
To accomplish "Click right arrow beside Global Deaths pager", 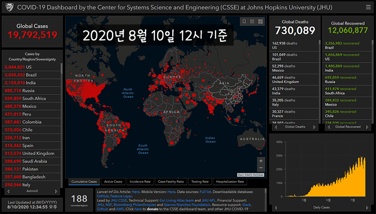I will coord(314,127).
